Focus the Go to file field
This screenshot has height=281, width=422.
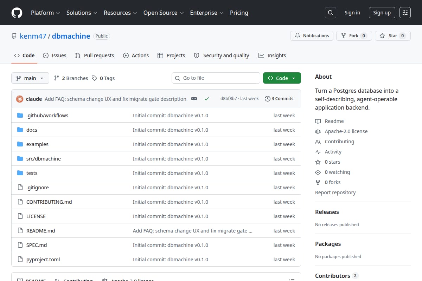point(216,78)
